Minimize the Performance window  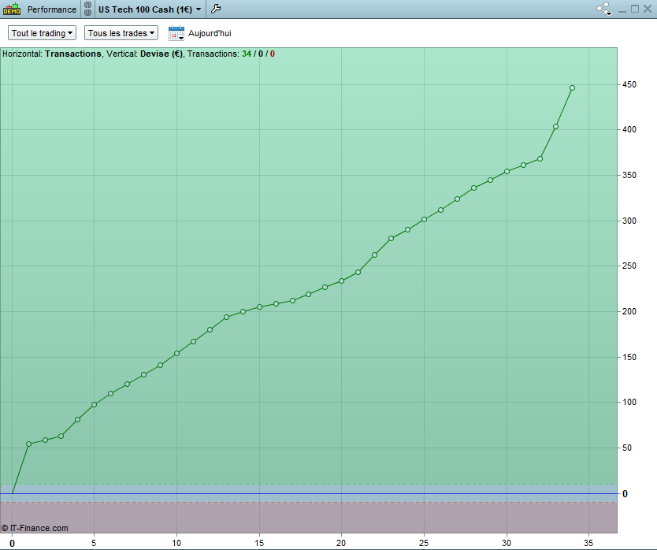pos(622,9)
